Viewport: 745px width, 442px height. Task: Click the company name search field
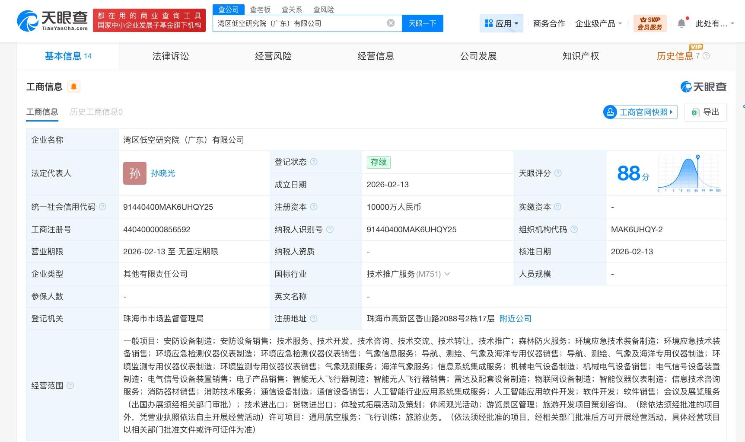(x=298, y=23)
